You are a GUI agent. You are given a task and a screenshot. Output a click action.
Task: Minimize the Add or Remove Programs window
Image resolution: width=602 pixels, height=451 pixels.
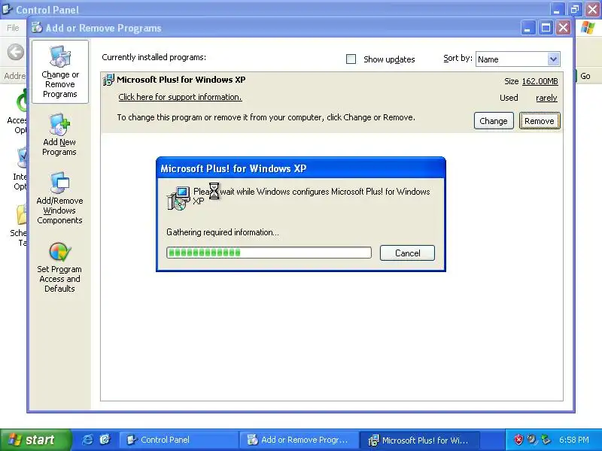(x=528, y=28)
